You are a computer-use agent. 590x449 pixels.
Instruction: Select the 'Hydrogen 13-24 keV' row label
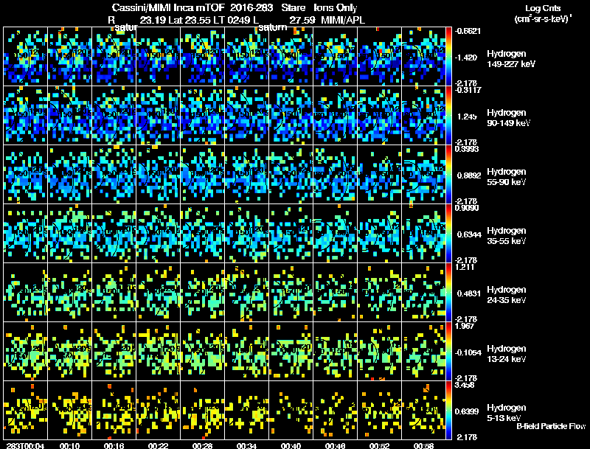(507, 354)
